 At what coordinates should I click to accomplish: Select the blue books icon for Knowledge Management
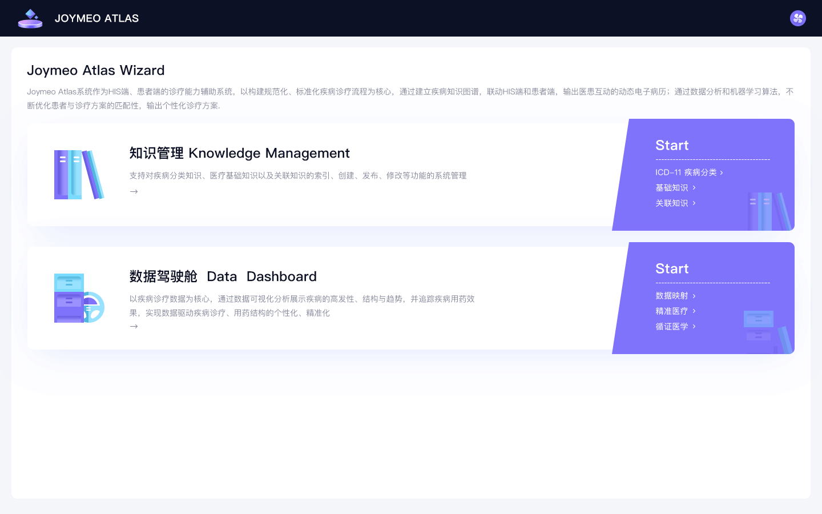[79, 174]
